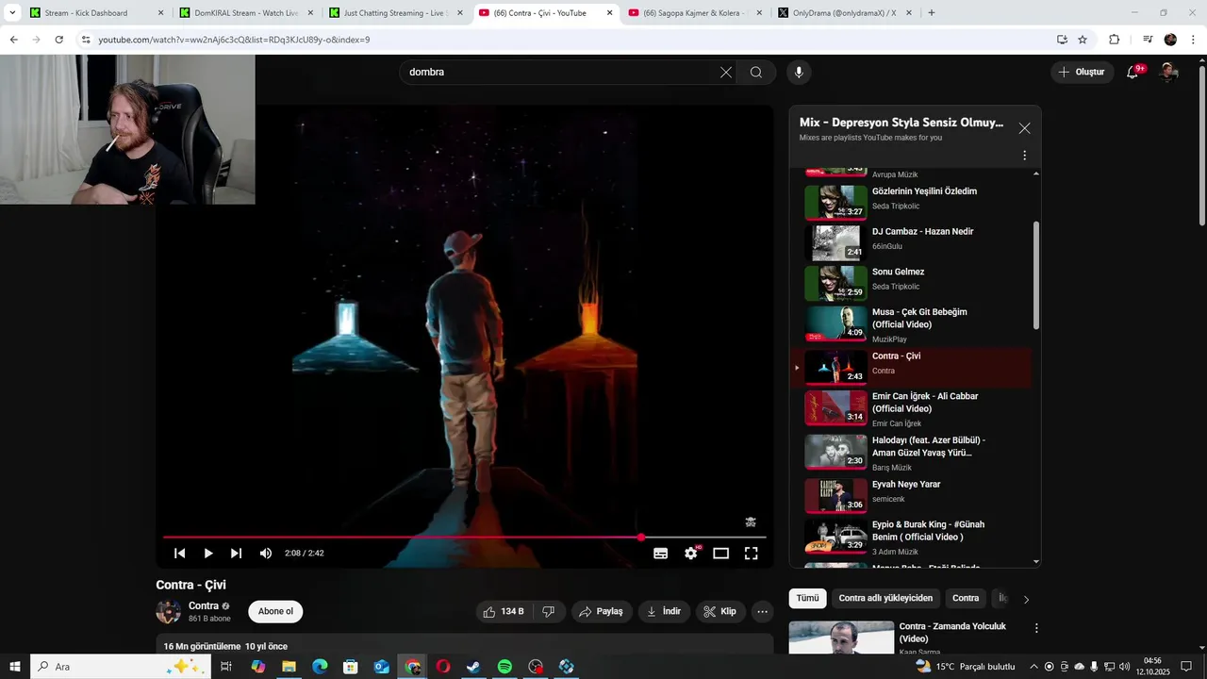The height and width of the screenshot is (679, 1207).
Task: Switch to Stream - Kick Dashboard tab
Action: (x=94, y=13)
